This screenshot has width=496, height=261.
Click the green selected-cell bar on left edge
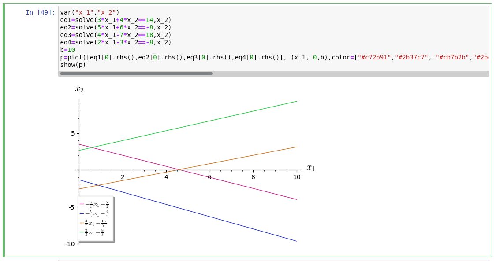click(4, 130)
